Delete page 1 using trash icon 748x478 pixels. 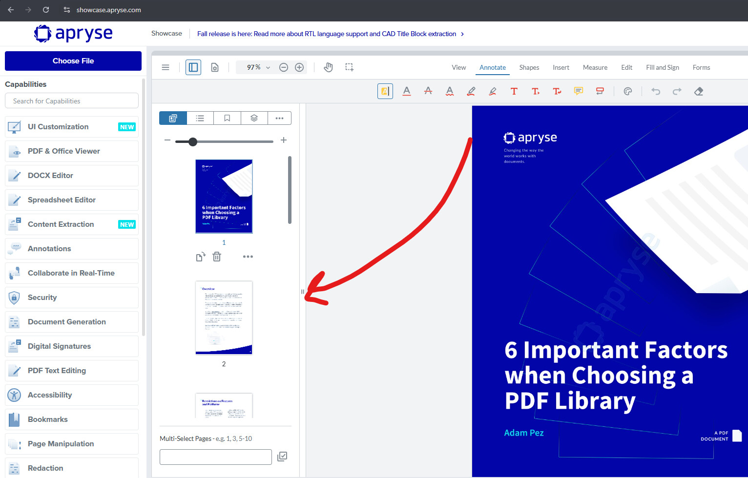point(217,257)
